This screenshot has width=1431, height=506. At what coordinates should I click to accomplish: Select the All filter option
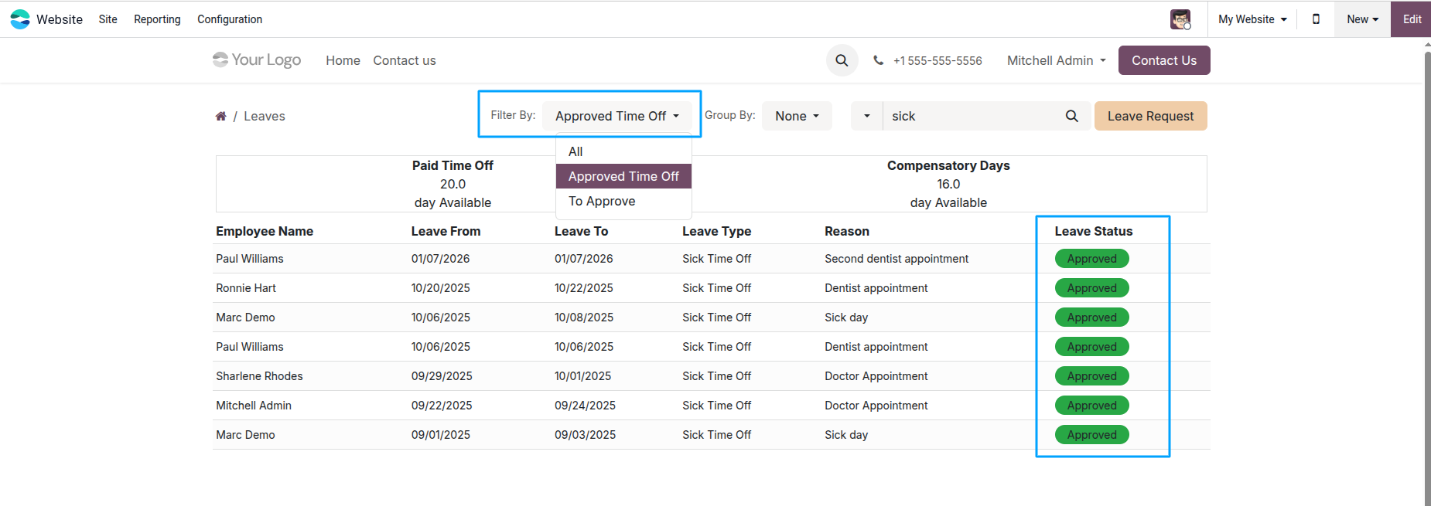point(623,151)
